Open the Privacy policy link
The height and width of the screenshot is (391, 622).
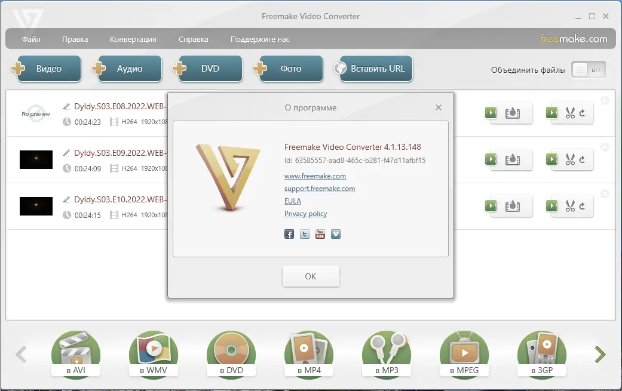(305, 213)
